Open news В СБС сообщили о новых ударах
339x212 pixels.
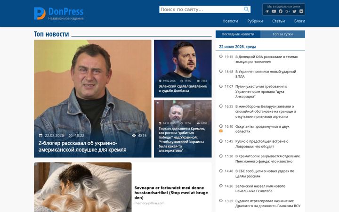[265, 173]
